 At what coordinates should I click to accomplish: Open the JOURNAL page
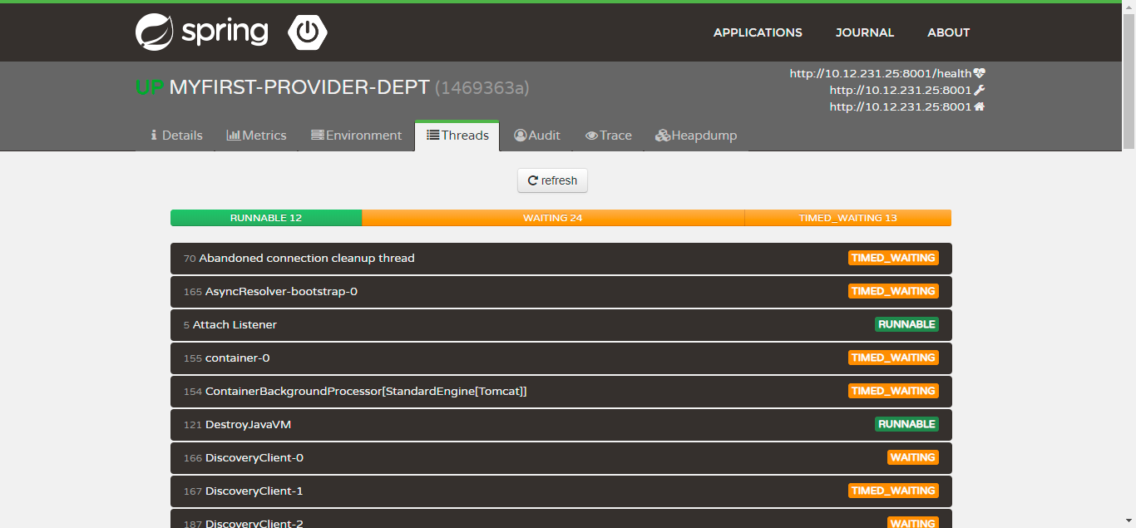(x=865, y=32)
